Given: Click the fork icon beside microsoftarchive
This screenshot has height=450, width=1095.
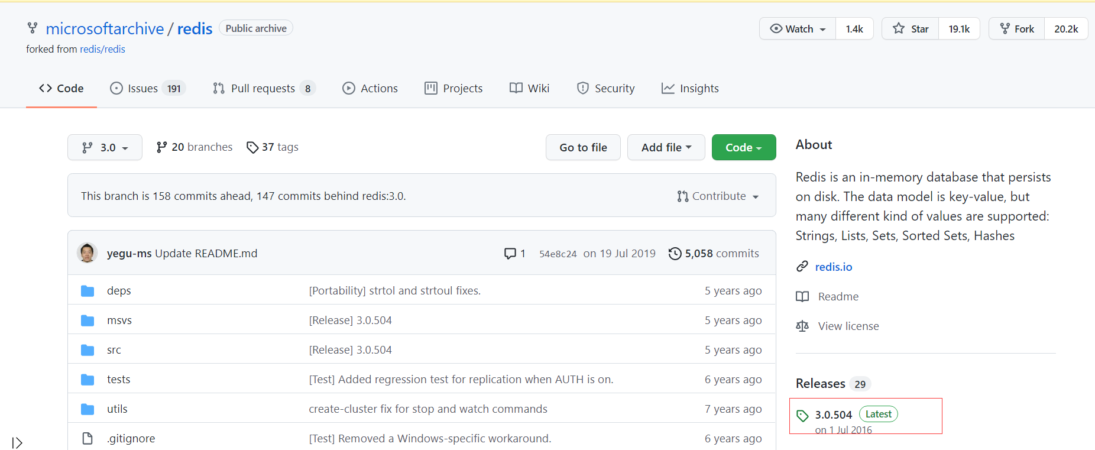Looking at the screenshot, I should pyautogui.click(x=33, y=28).
